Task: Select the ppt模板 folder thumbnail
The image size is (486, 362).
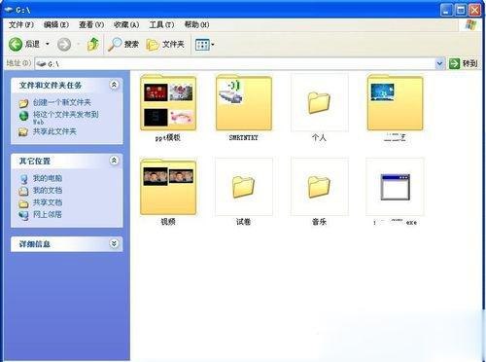Action: tap(168, 103)
